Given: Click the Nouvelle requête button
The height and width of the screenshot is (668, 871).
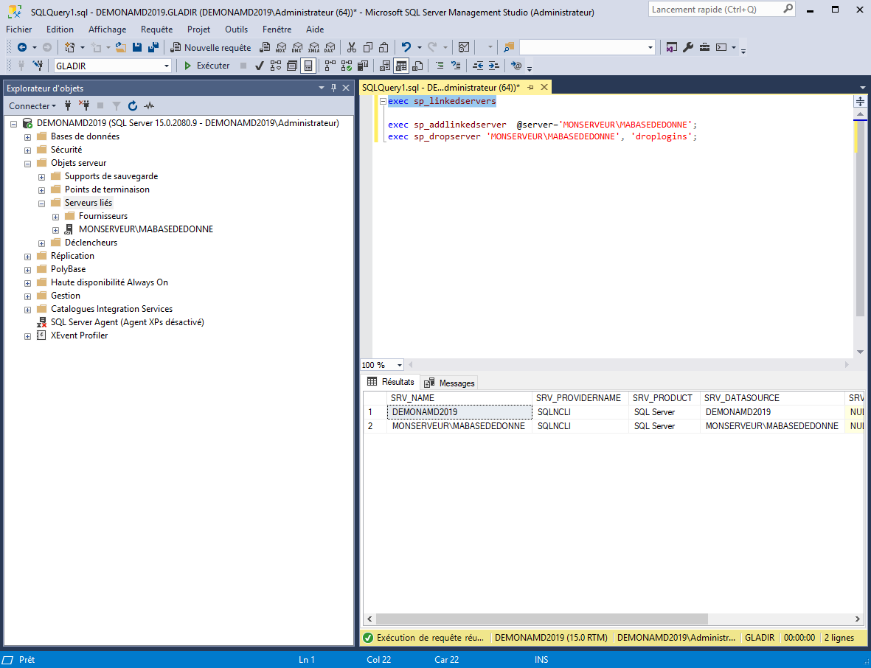Looking at the screenshot, I should pos(211,47).
